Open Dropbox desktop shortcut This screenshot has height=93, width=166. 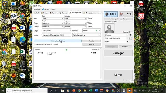[x=13, y=17]
